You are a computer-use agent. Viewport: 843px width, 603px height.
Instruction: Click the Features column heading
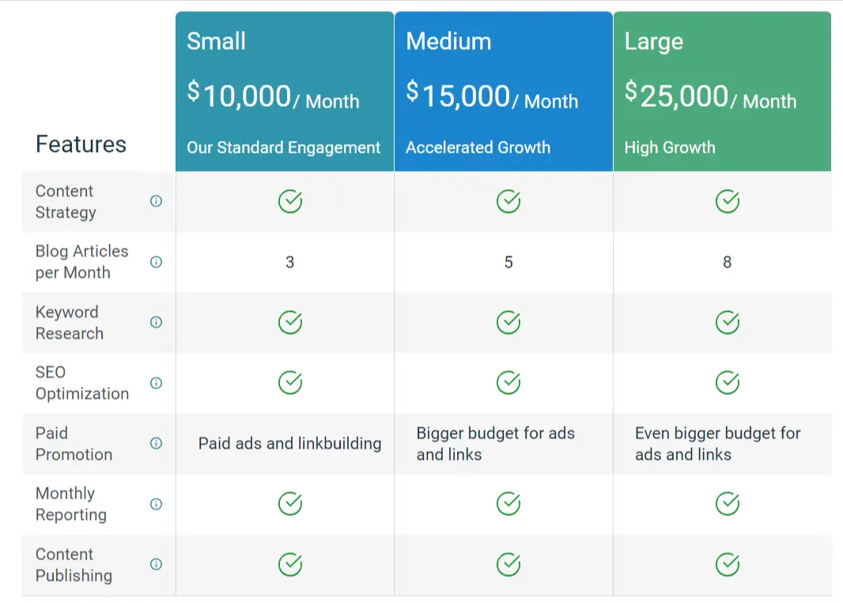81,144
